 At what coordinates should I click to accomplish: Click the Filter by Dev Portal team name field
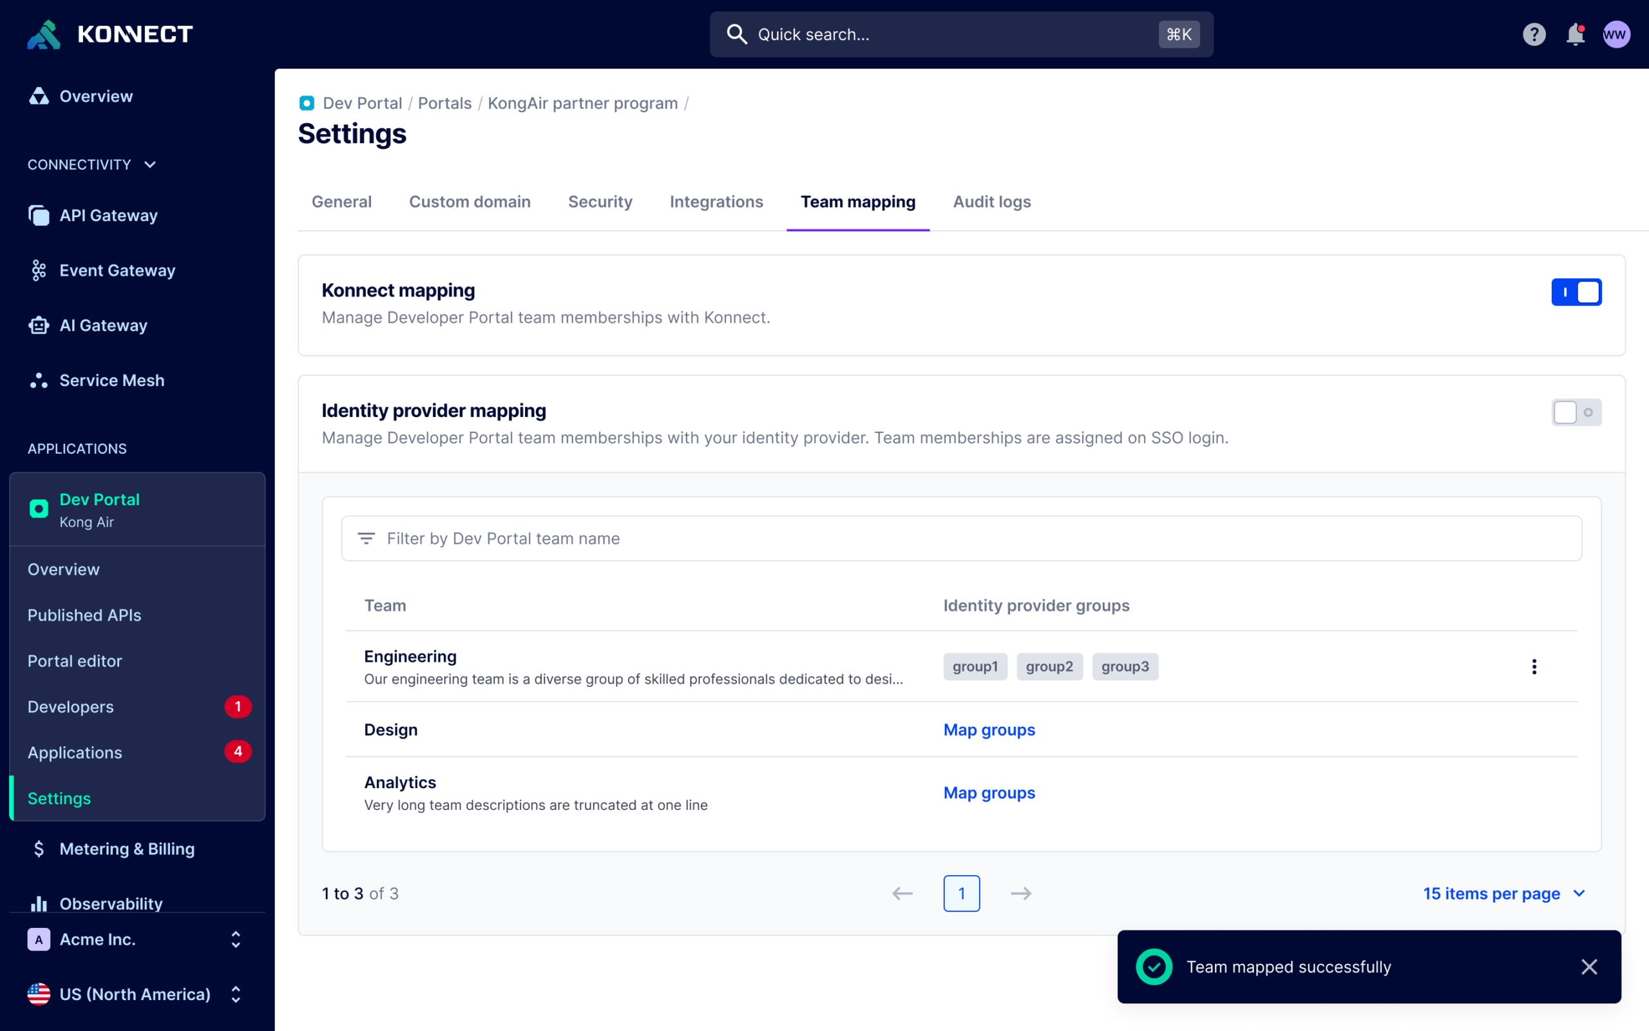click(962, 539)
